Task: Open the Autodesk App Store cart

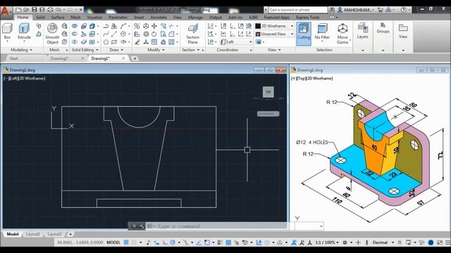Action: [381, 10]
